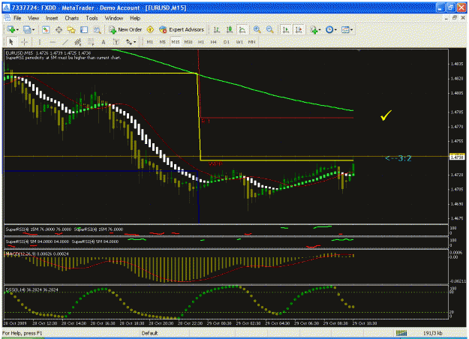Open the Strategy Tester magnifier icon

97,29
